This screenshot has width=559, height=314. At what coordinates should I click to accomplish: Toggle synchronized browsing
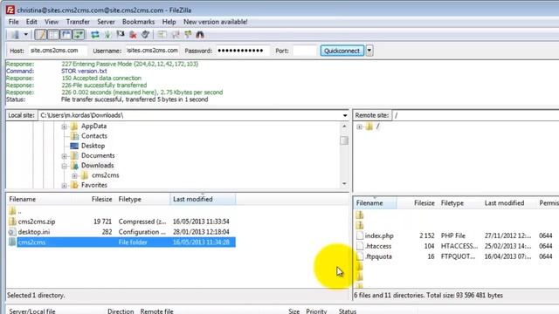[188, 35]
